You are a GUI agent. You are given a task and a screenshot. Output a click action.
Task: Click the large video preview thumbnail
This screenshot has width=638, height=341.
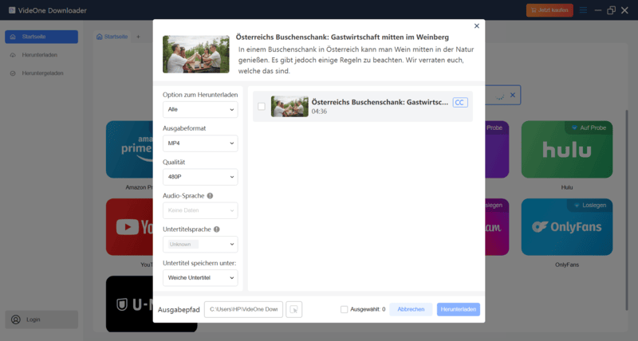point(196,54)
